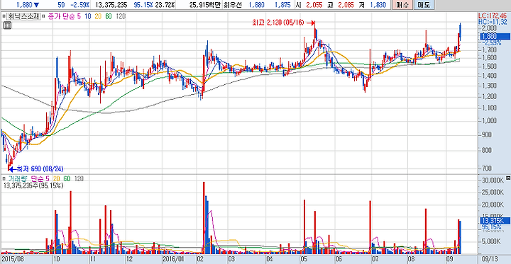Select volume 120 moving average label
This screenshot has width=511, height=264.
tap(79, 179)
